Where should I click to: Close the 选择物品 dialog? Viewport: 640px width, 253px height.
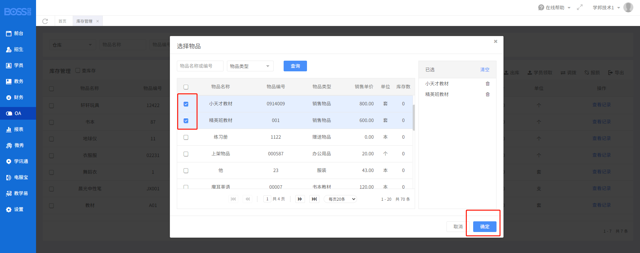coord(496,41)
